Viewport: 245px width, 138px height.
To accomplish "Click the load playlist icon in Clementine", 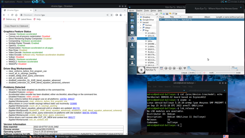I will [x=164, y=14].
